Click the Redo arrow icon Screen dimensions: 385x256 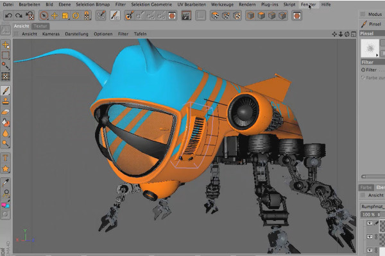pos(19,16)
